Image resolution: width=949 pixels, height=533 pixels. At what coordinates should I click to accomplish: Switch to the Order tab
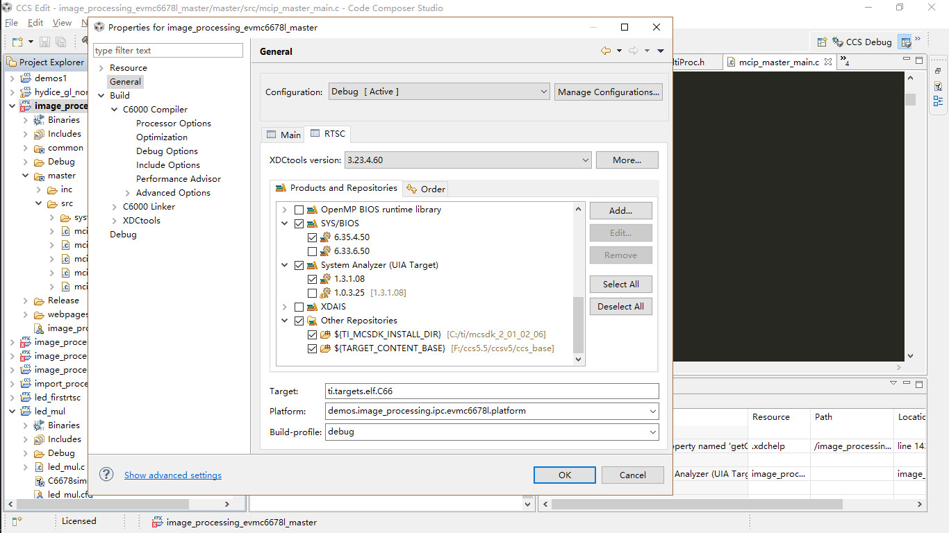pos(426,189)
